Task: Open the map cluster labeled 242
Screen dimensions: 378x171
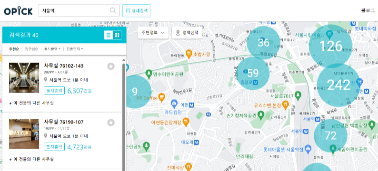Action: [x=338, y=85]
